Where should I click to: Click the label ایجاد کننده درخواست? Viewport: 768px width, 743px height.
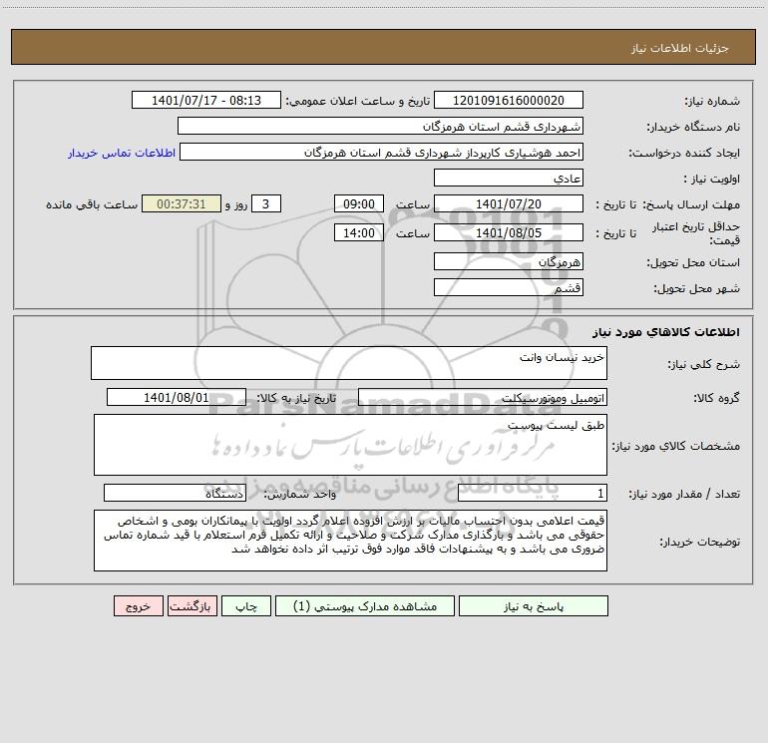[x=684, y=153]
